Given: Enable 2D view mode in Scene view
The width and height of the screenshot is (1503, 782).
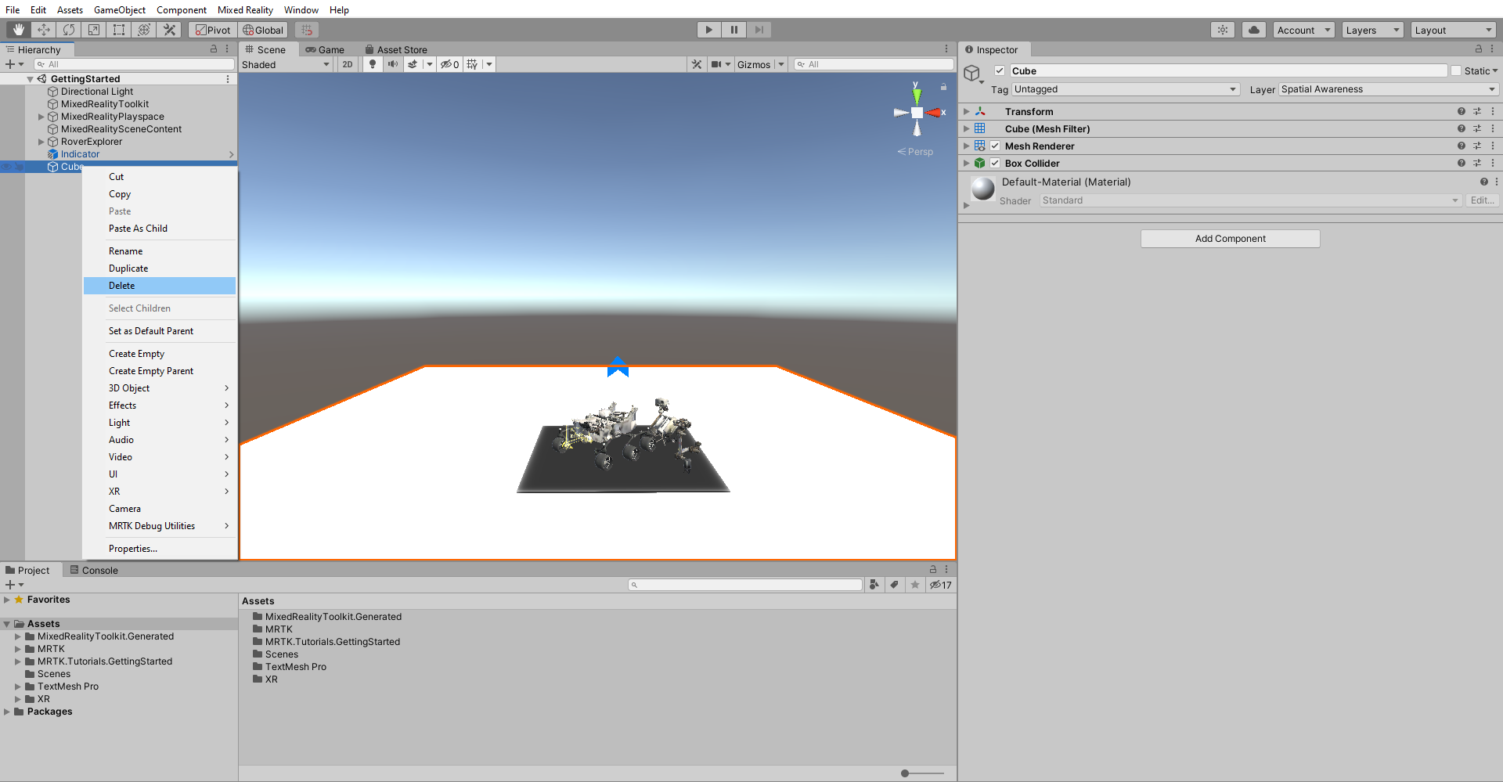Looking at the screenshot, I should pos(347,64).
